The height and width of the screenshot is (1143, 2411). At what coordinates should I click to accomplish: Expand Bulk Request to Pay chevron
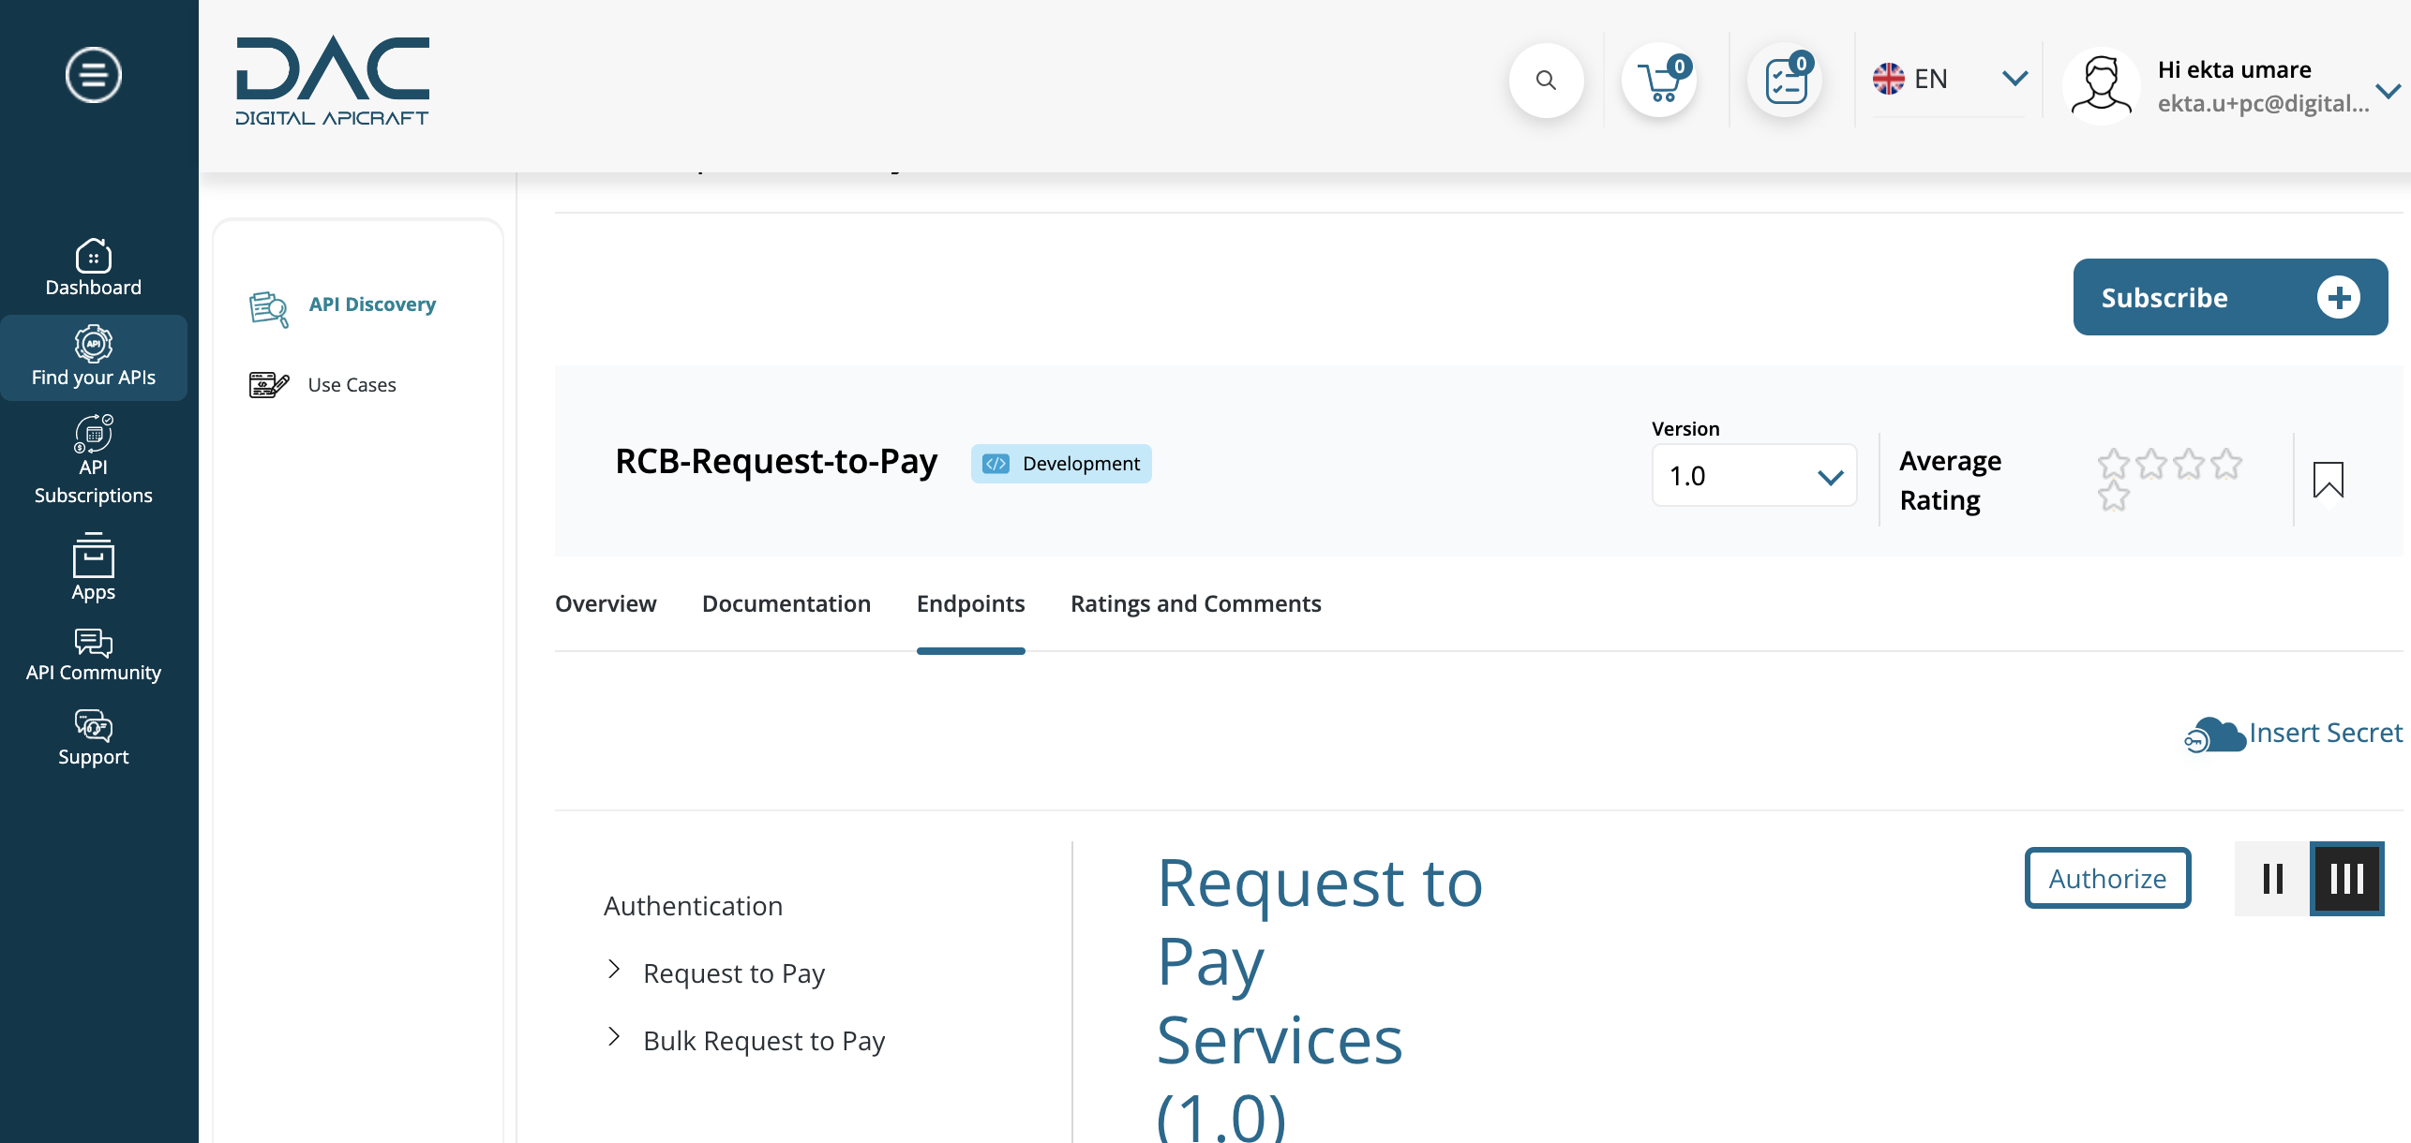click(x=614, y=1037)
